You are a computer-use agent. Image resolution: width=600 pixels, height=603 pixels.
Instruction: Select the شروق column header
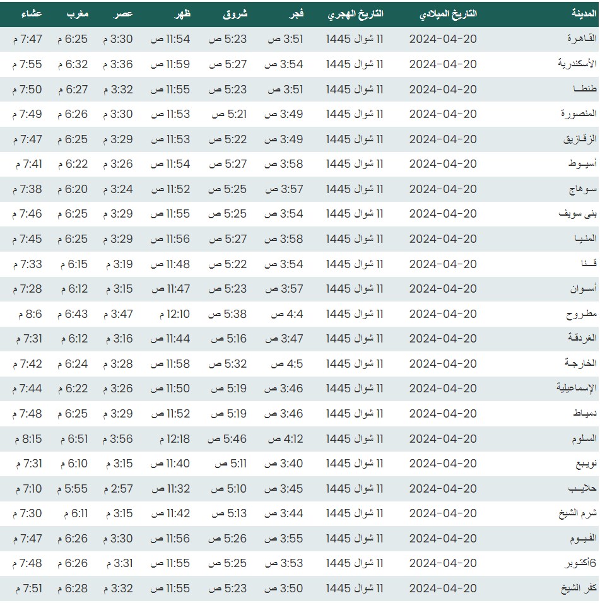pyautogui.click(x=237, y=14)
